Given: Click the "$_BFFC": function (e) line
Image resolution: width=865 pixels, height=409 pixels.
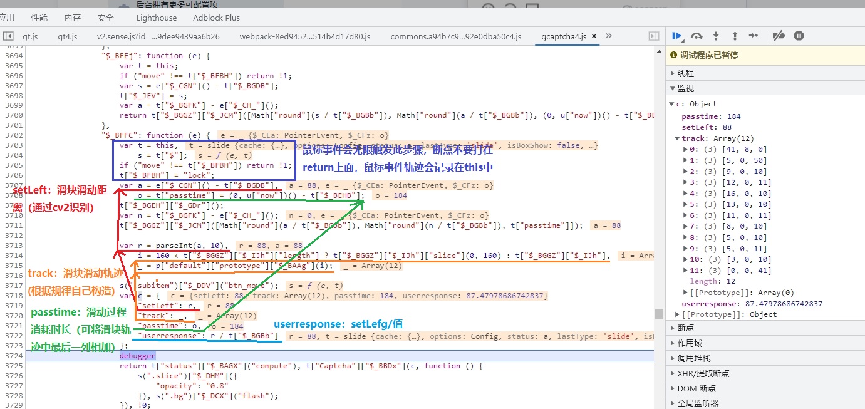Looking at the screenshot, I should (155, 135).
